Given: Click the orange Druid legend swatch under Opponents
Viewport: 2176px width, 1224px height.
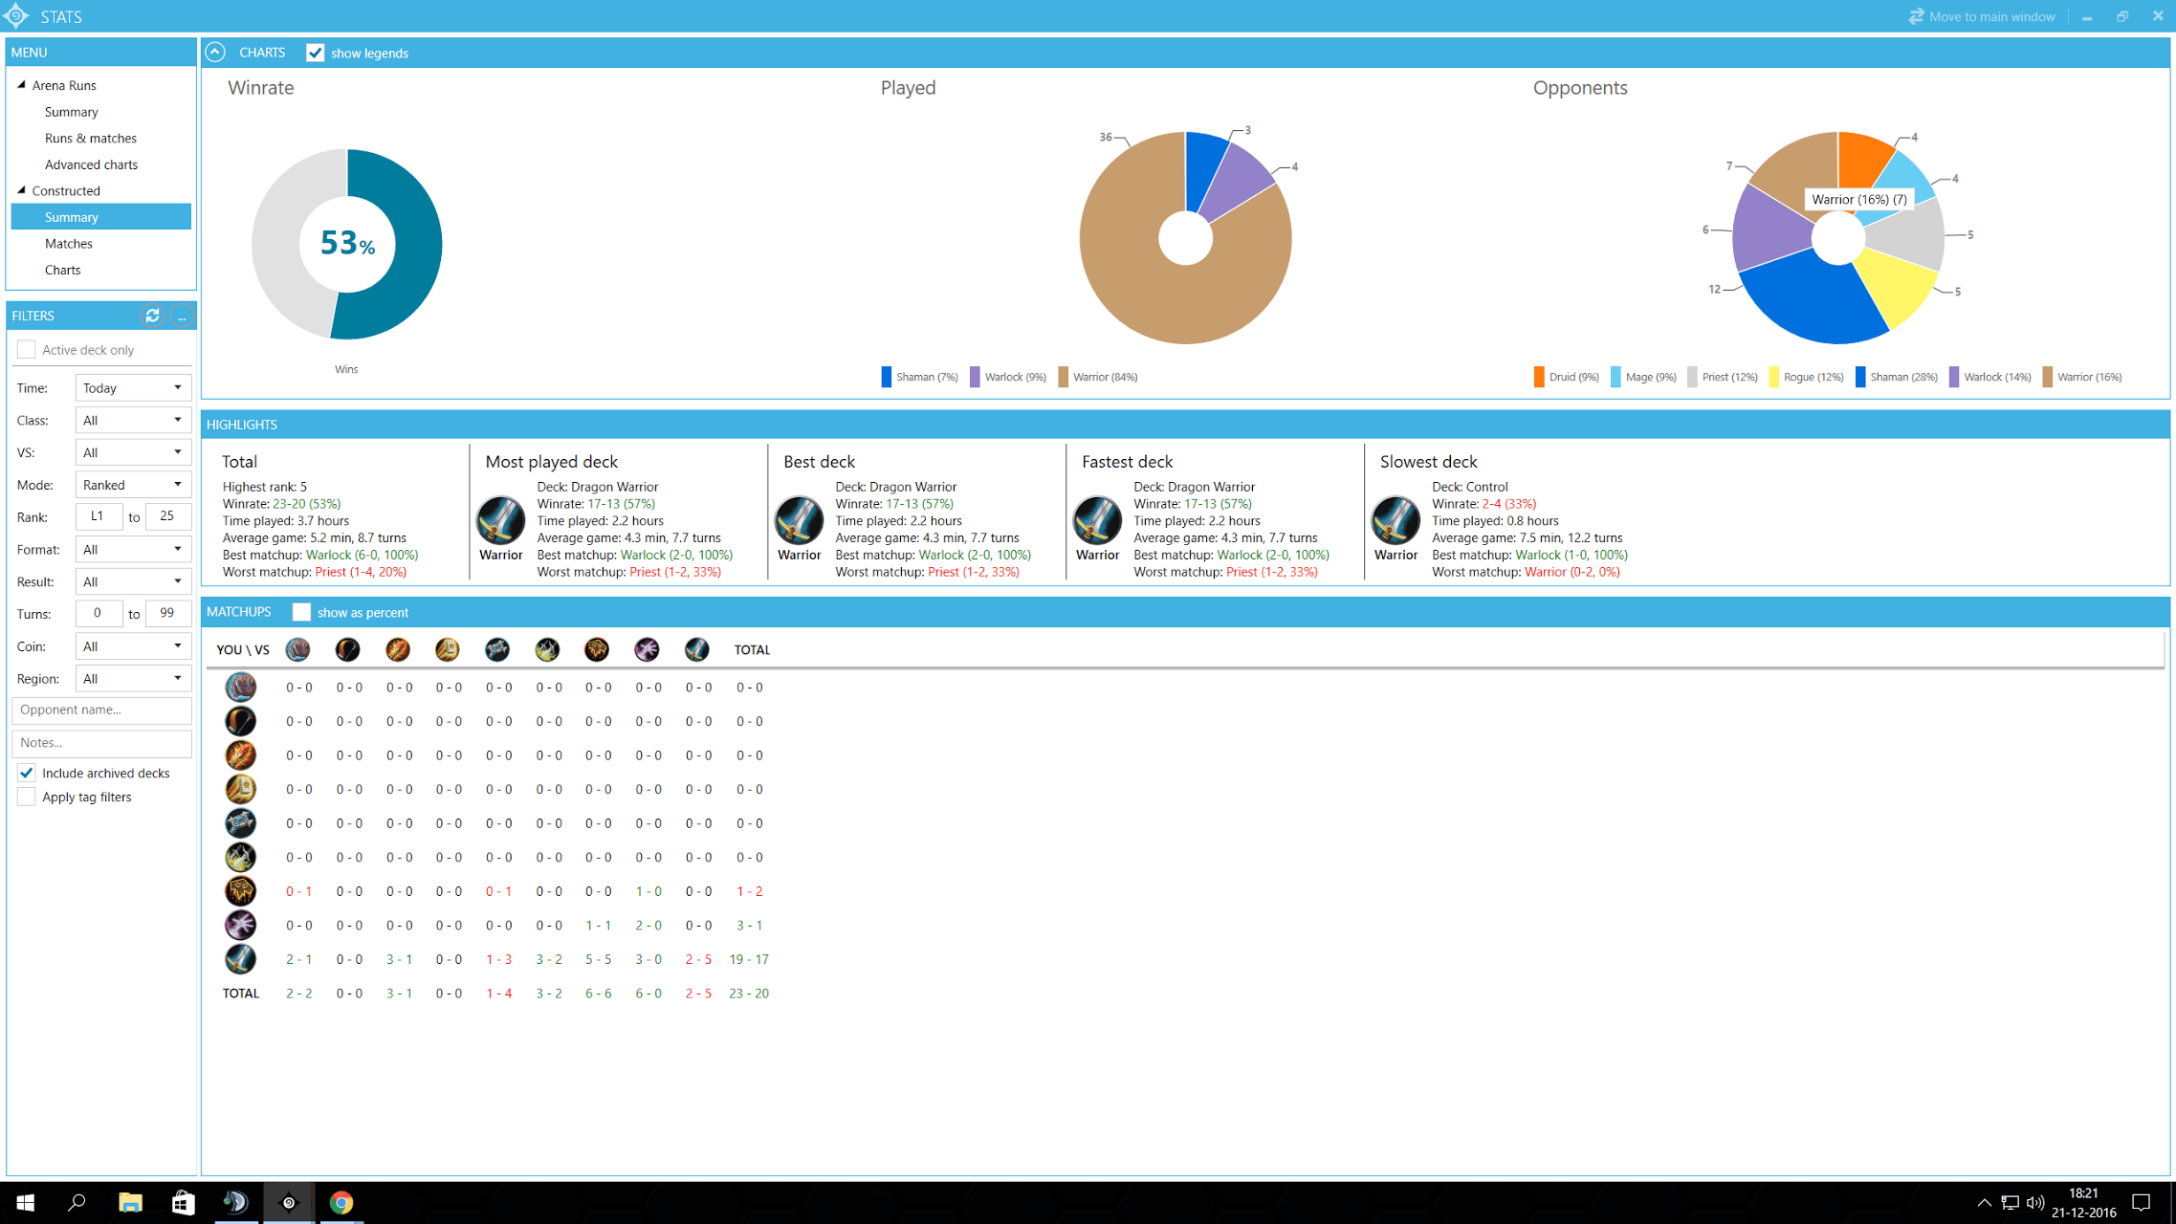Looking at the screenshot, I should click(1539, 377).
